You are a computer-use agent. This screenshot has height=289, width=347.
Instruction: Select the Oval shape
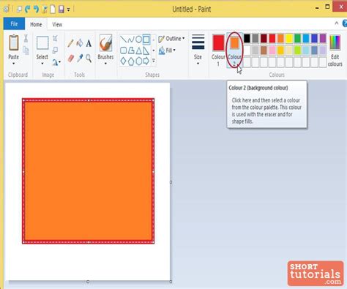click(x=138, y=40)
